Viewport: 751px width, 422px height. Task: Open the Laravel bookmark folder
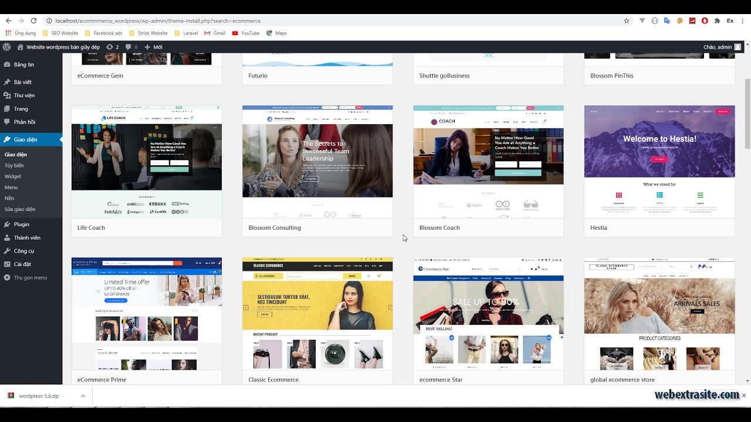(186, 33)
